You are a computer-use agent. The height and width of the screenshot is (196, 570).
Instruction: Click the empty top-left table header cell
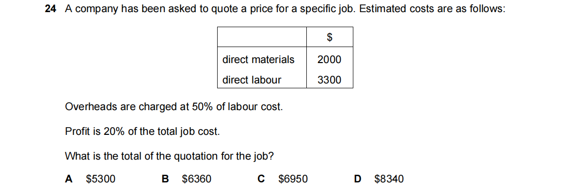click(x=262, y=37)
